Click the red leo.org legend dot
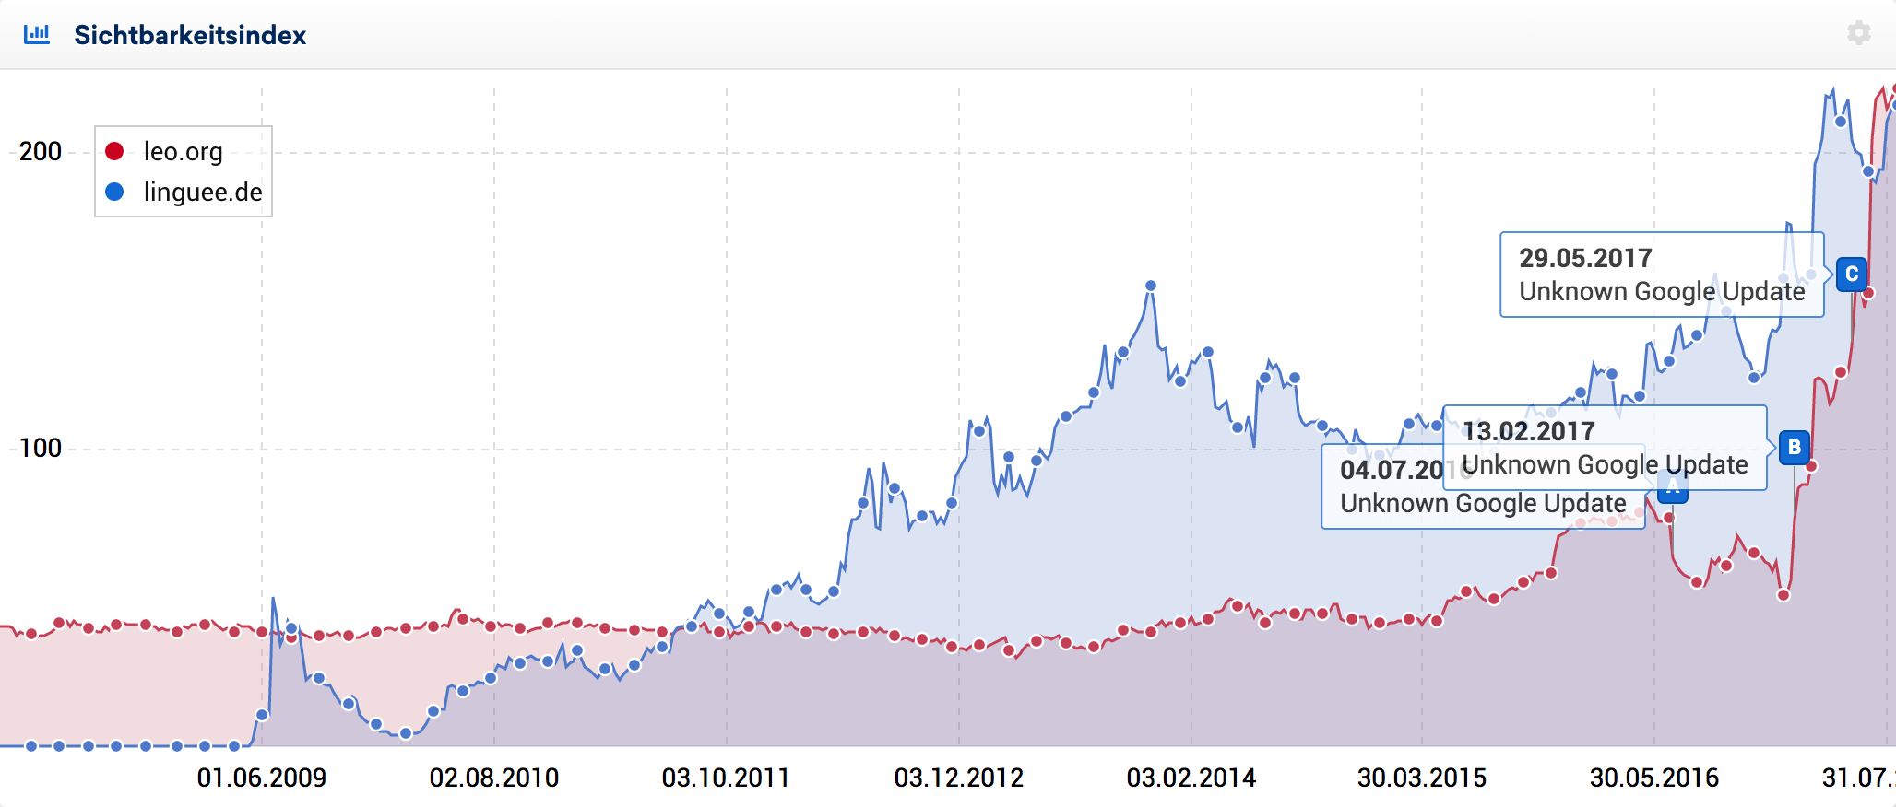1896x807 pixels. [x=114, y=151]
